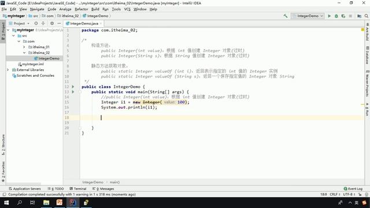Start debugging with the bug icon
Screen dimensions: 370x208
pyautogui.click(x=336, y=16)
